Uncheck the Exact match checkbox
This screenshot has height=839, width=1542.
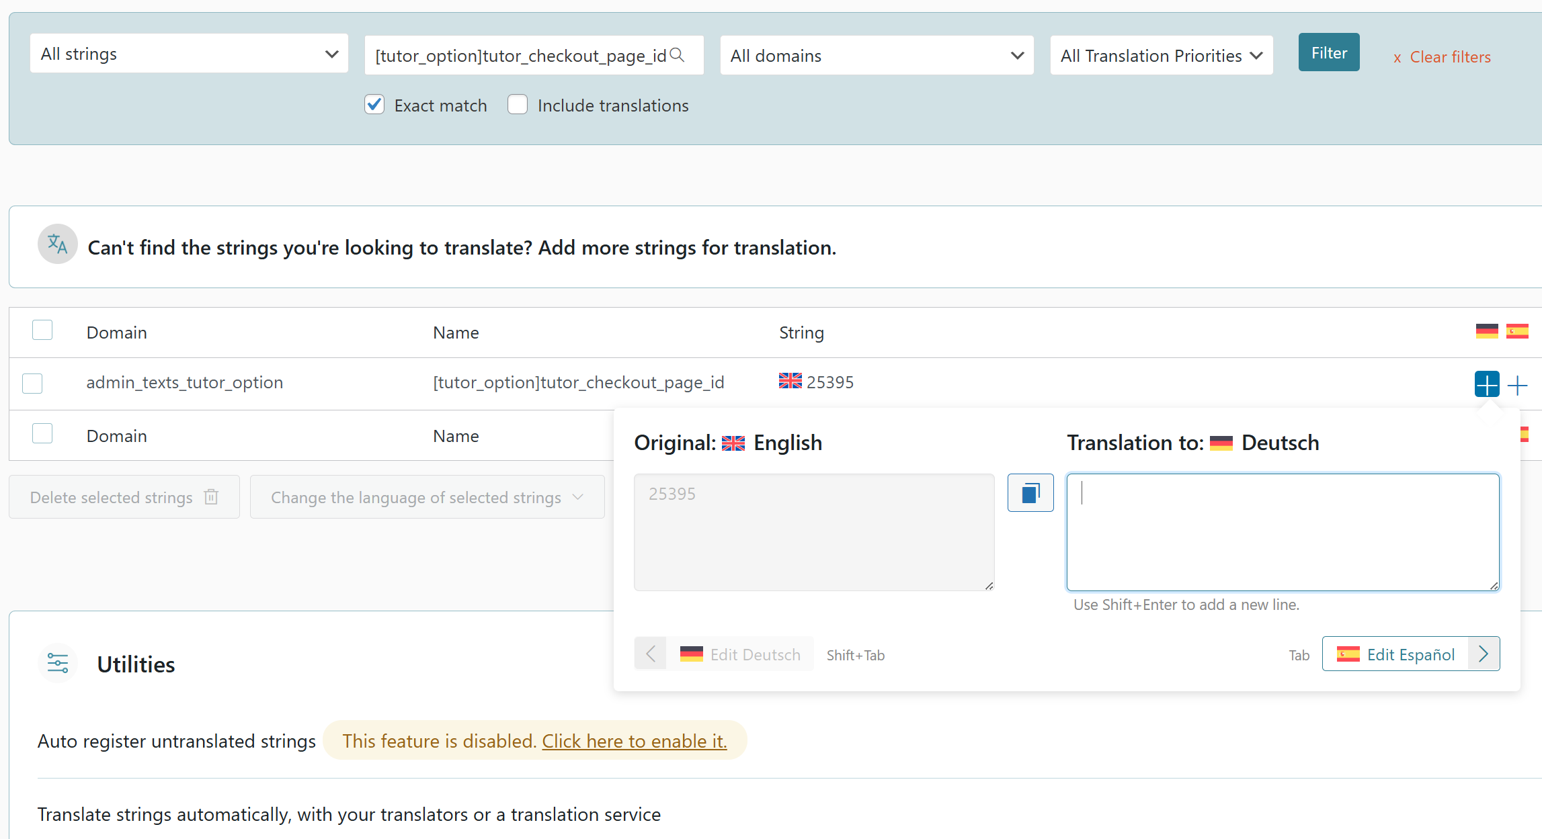click(x=374, y=105)
